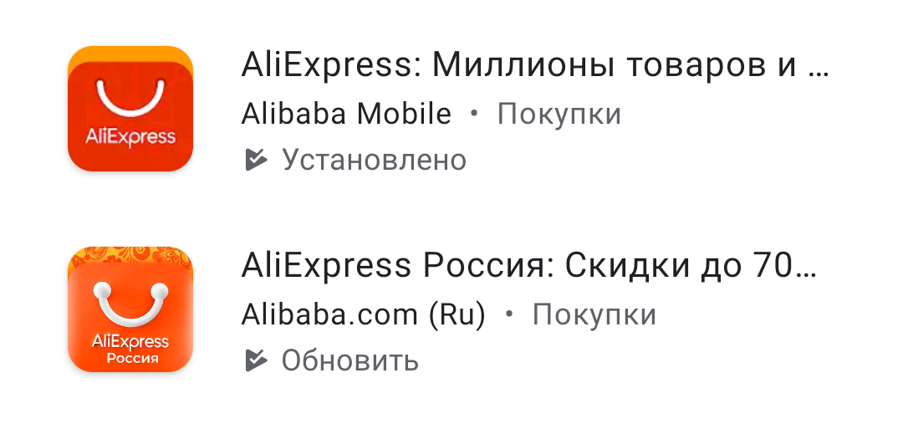Click the dot separator after Alibaba.com (Ru)
The height and width of the screenshot is (429, 903).
(509, 315)
